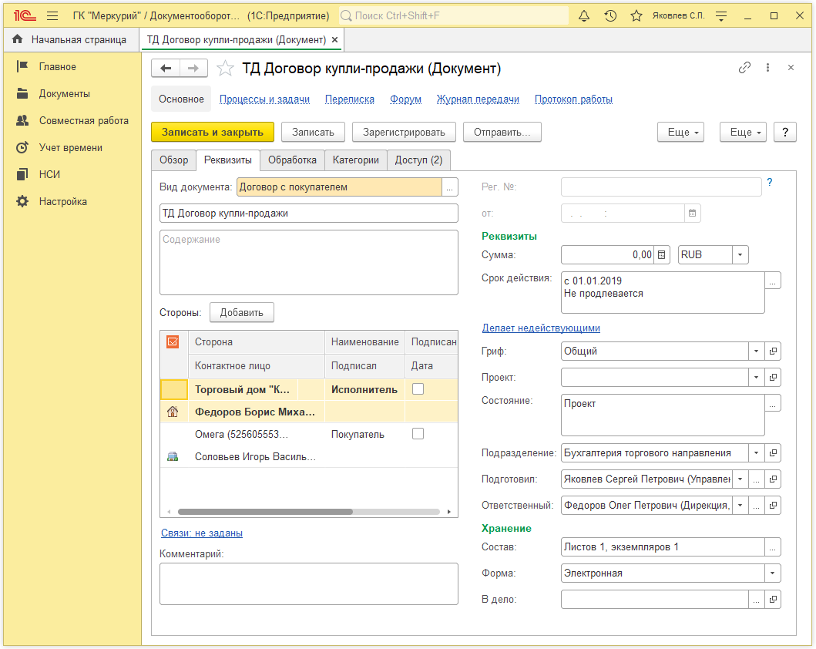Expand the Гриф dropdown list
The image size is (816, 649).
point(755,351)
